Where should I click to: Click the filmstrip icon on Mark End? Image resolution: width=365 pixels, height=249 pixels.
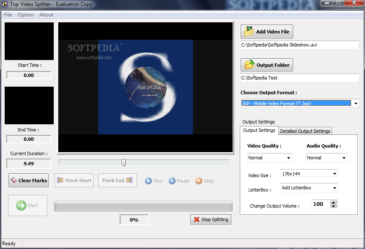coord(129,180)
